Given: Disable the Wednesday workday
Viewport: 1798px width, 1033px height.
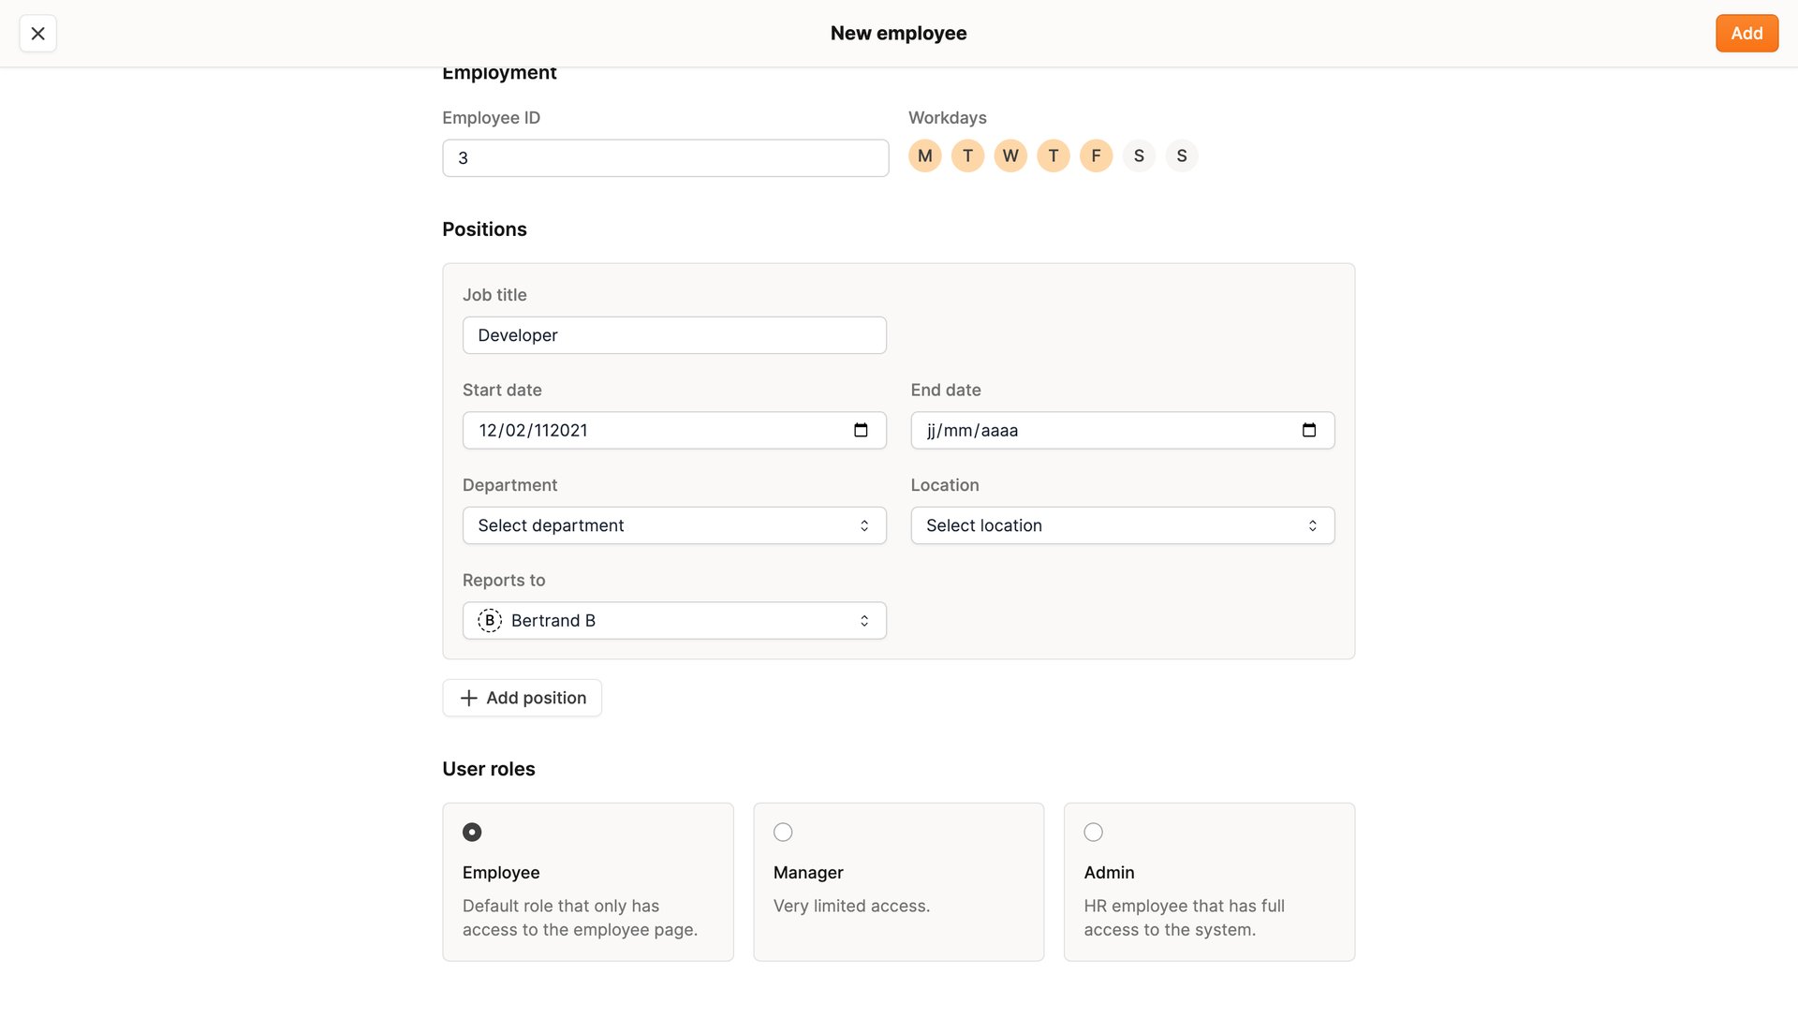Looking at the screenshot, I should 1010,155.
